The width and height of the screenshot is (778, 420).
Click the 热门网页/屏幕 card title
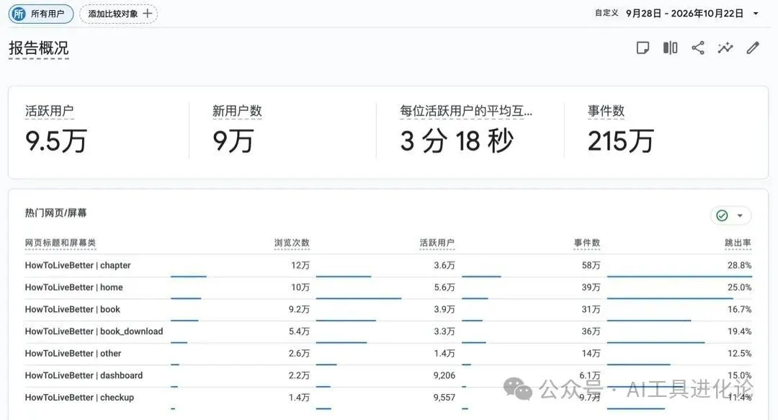[x=55, y=213]
